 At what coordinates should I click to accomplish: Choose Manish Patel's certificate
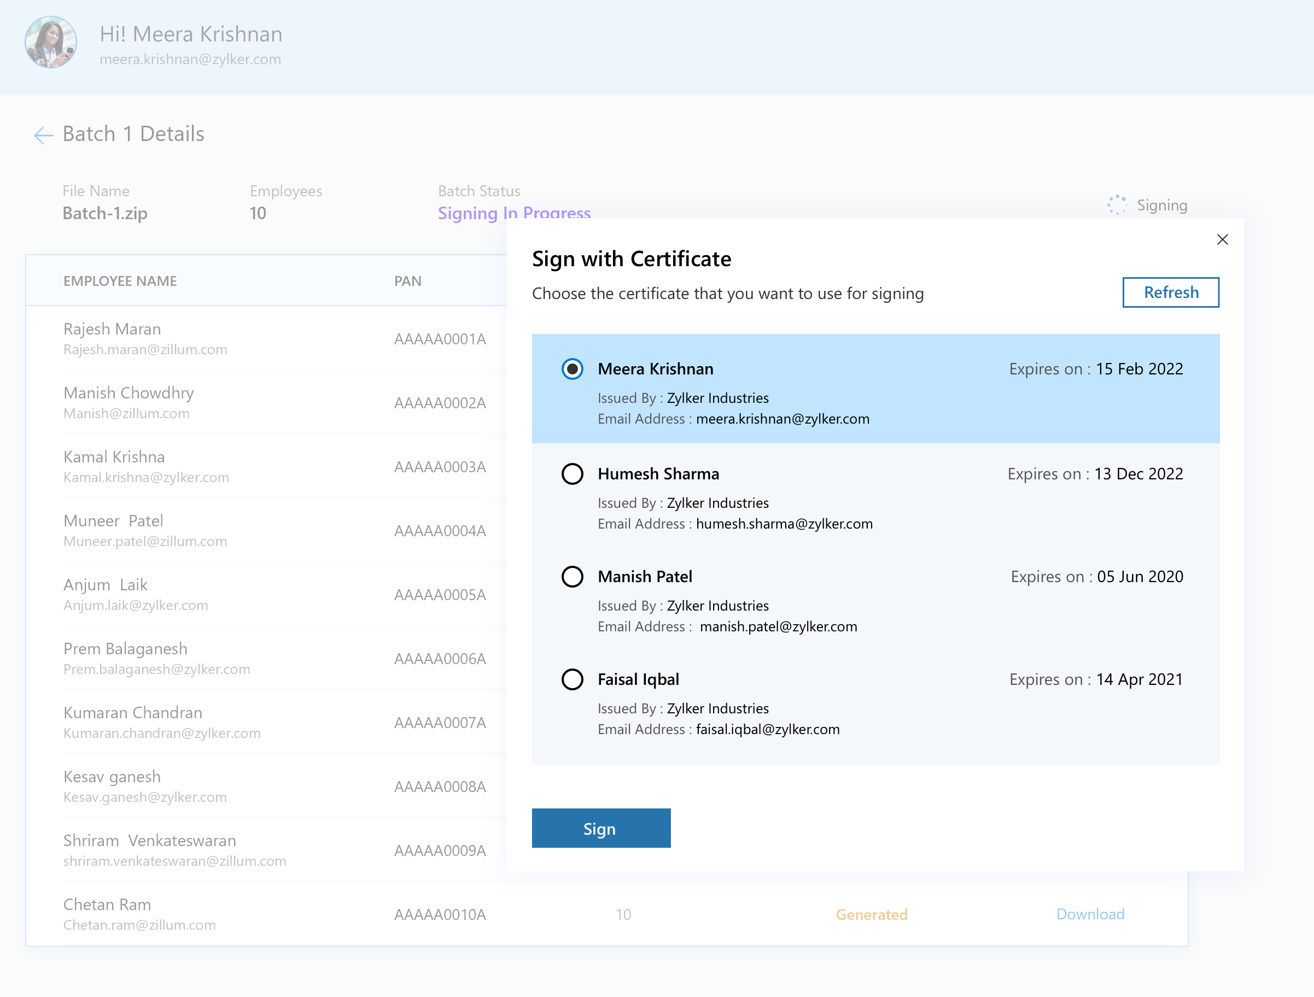click(x=572, y=577)
